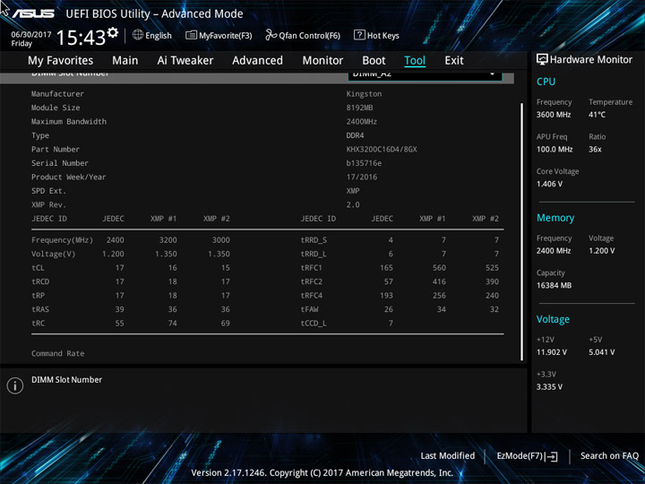Click +12V reading 11.902 V
The height and width of the screenshot is (484, 645).
click(x=551, y=352)
